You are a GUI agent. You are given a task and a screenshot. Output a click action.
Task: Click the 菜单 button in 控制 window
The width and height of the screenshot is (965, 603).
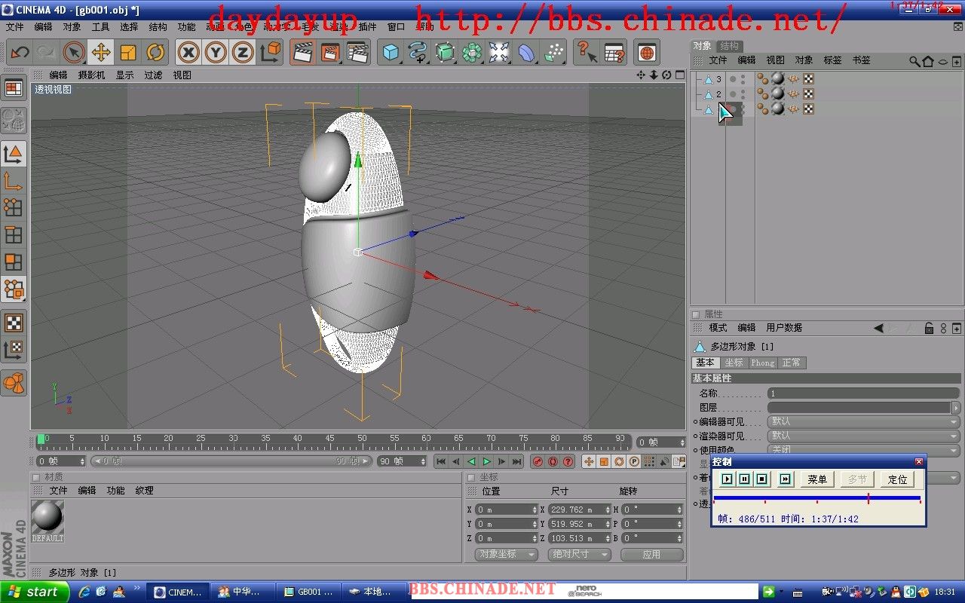click(x=816, y=479)
